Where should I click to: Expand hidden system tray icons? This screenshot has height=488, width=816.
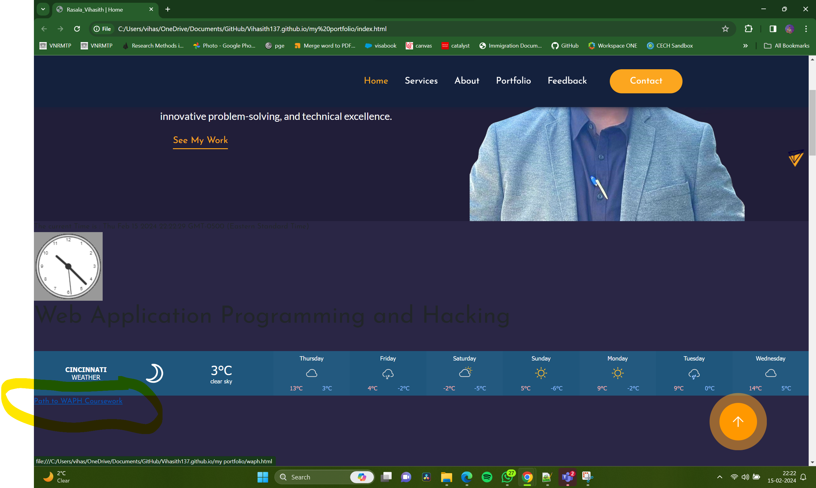[719, 477]
